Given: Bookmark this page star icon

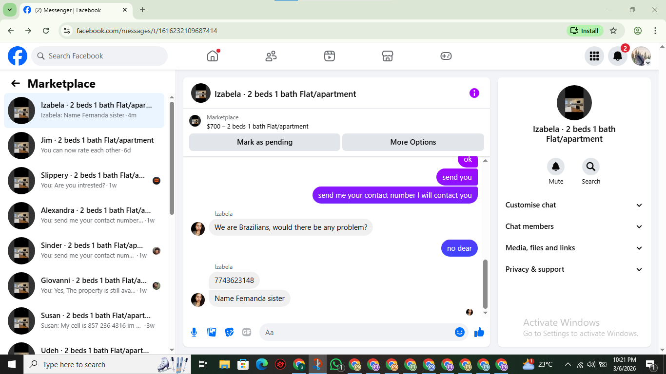Looking at the screenshot, I should pyautogui.click(x=613, y=31).
